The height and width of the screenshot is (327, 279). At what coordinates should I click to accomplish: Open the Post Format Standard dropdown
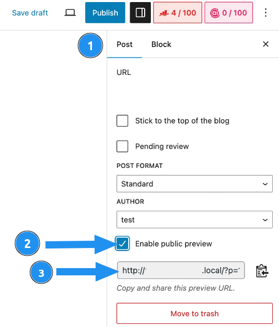(195, 184)
